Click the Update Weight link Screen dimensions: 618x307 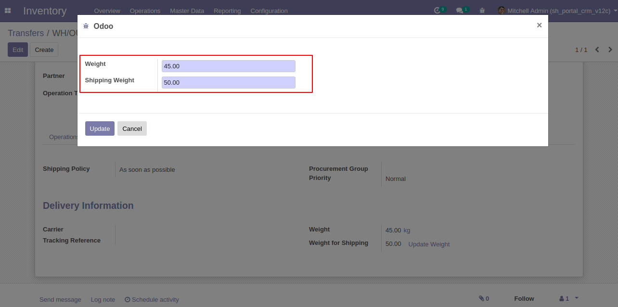[x=429, y=244]
